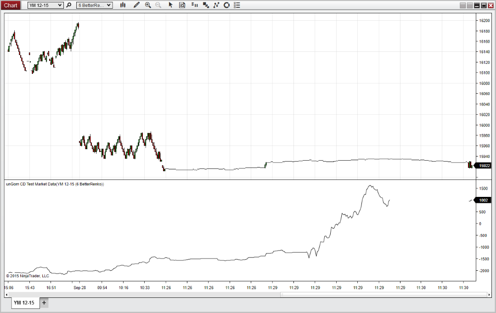Click the 2015 NinjaTrader, LLC copyright text
496x313 pixels.
[28, 276]
